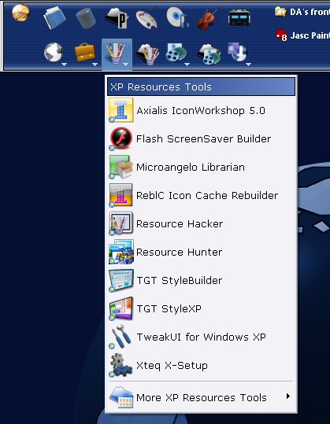The image size is (330, 424).
Task: Click the globe icon in second row
Action: 54,52
